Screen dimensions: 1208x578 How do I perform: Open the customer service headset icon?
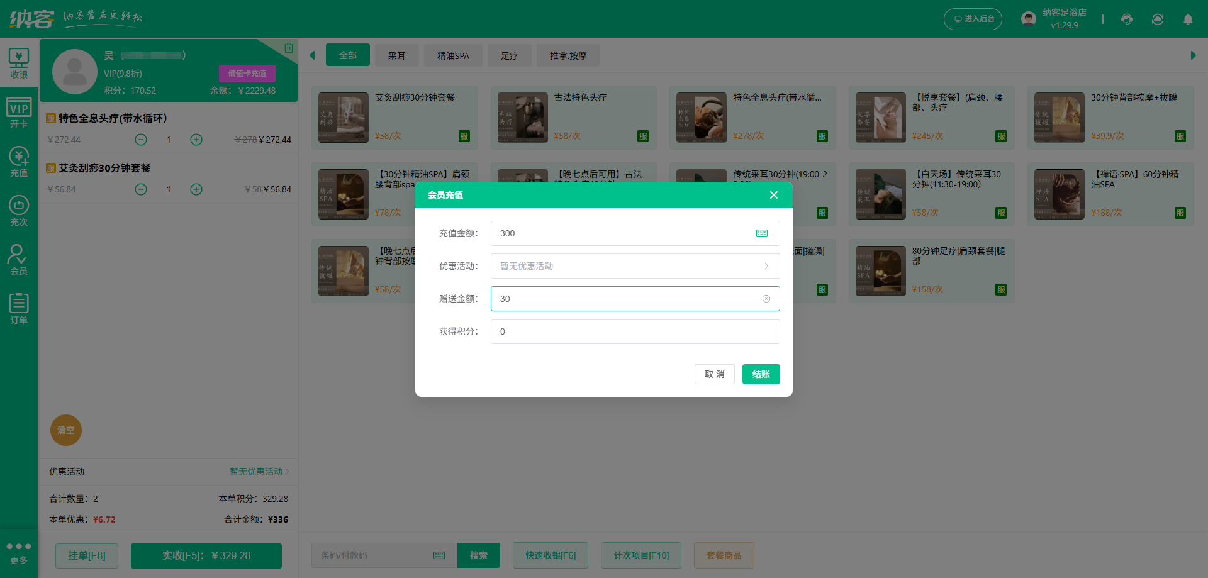1126,19
